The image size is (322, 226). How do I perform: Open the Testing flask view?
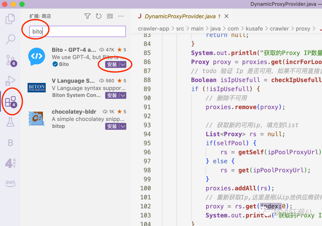click(x=10, y=122)
